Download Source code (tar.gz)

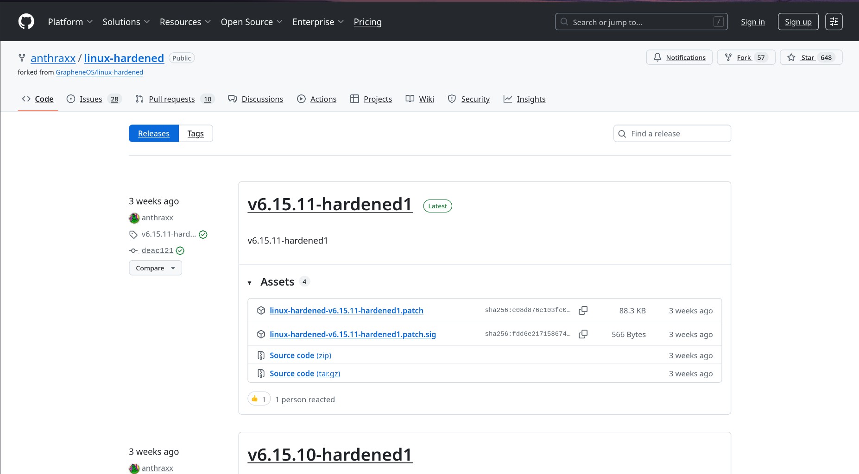[305, 374]
